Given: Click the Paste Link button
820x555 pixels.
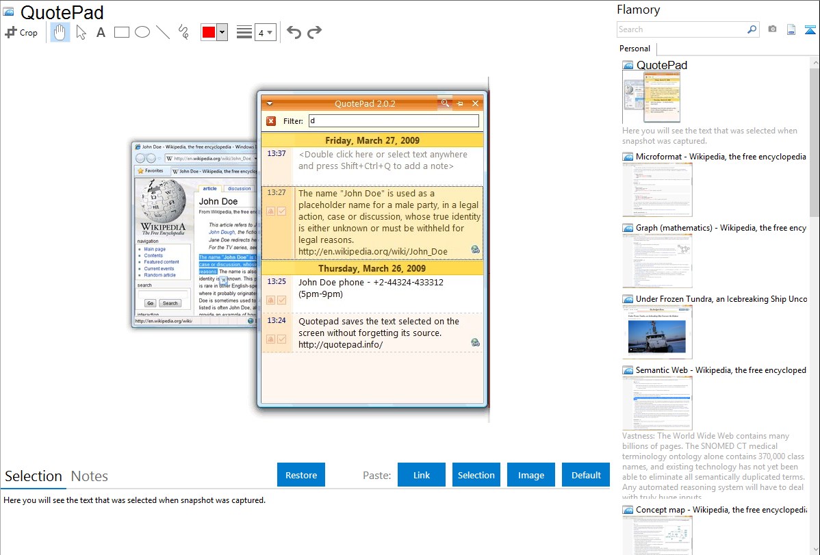Looking at the screenshot, I should point(422,475).
